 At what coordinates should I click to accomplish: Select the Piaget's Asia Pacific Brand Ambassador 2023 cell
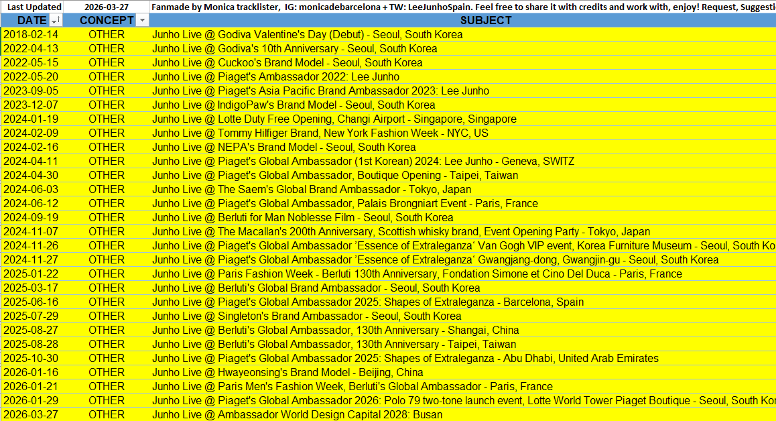(463, 91)
